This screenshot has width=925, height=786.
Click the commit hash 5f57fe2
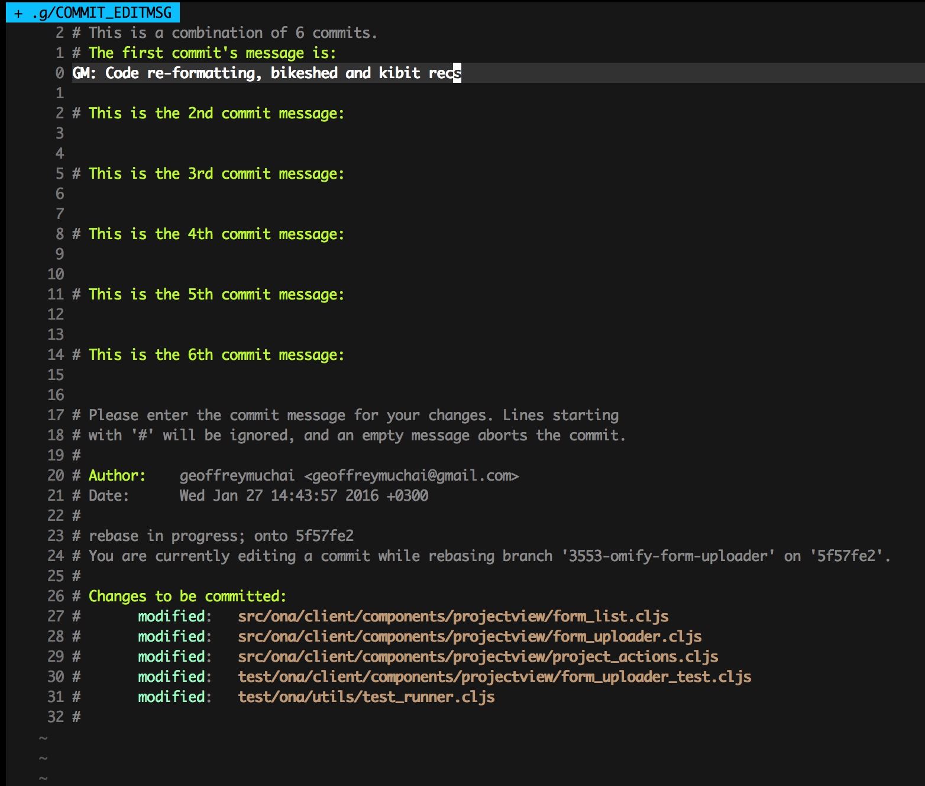pos(324,536)
